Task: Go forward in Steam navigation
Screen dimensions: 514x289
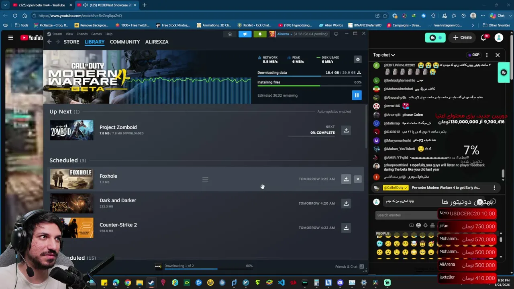Action: point(58,42)
